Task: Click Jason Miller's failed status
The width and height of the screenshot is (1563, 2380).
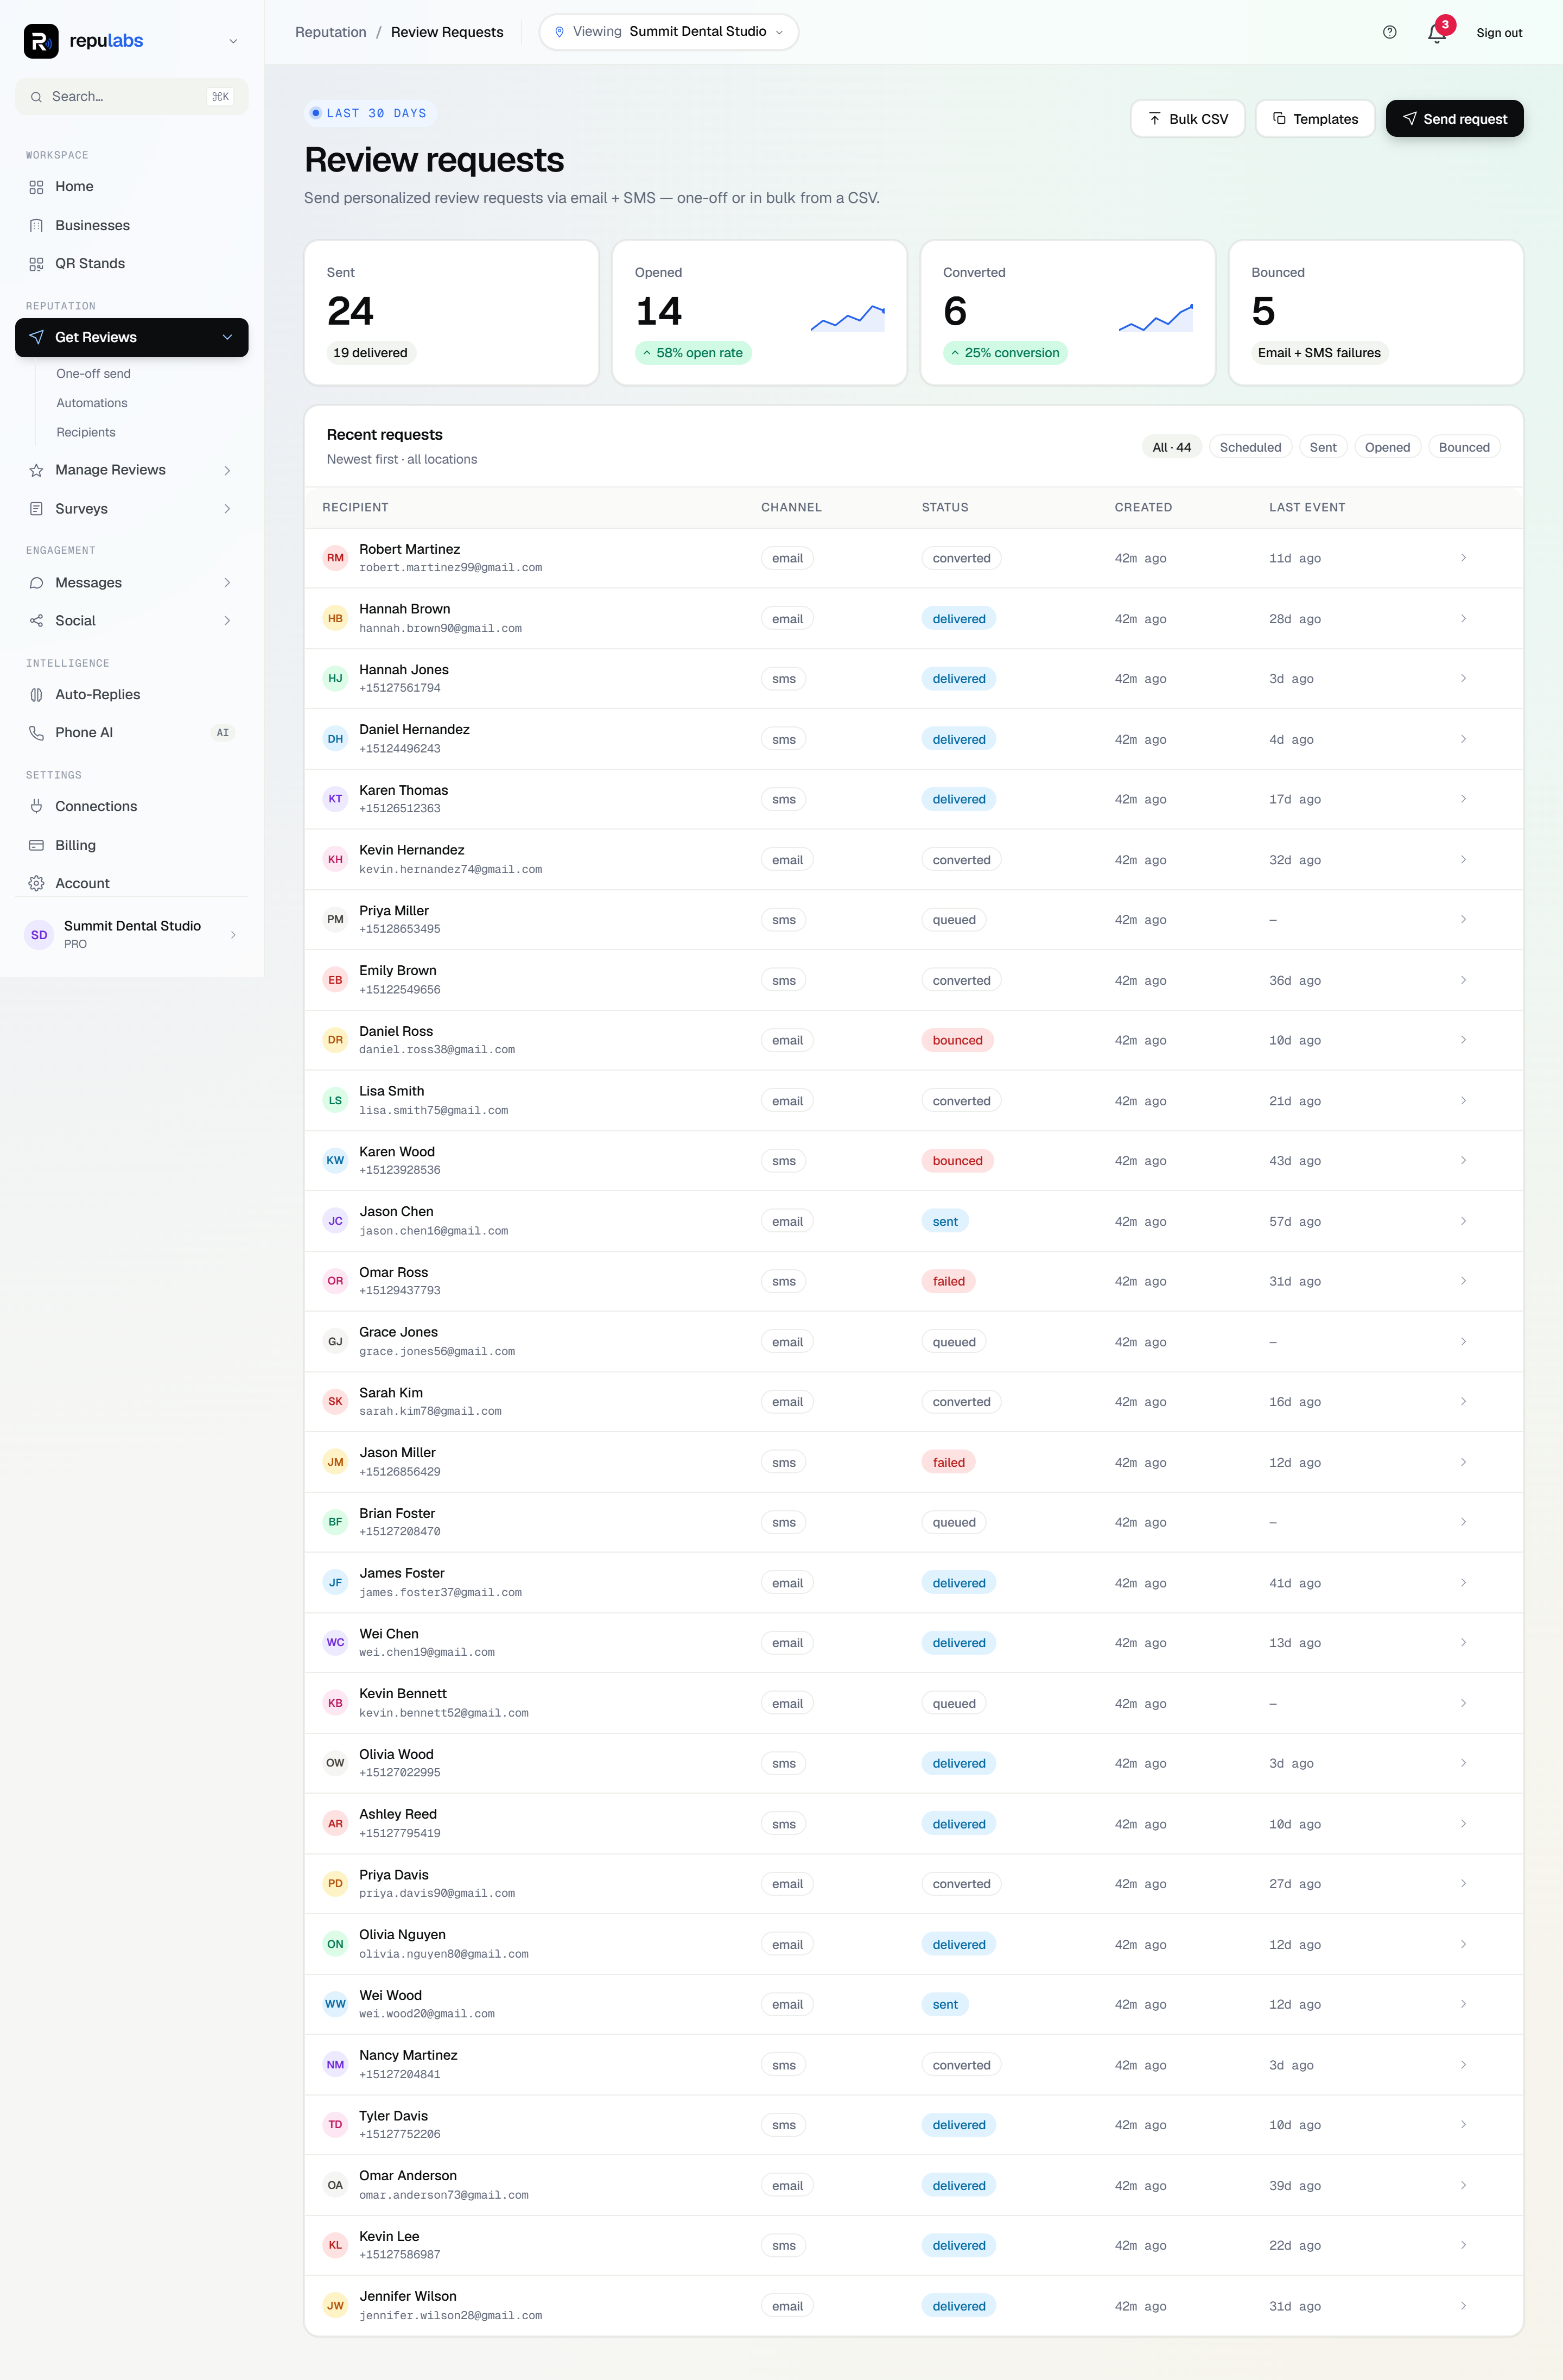Action: (949, 1462)
